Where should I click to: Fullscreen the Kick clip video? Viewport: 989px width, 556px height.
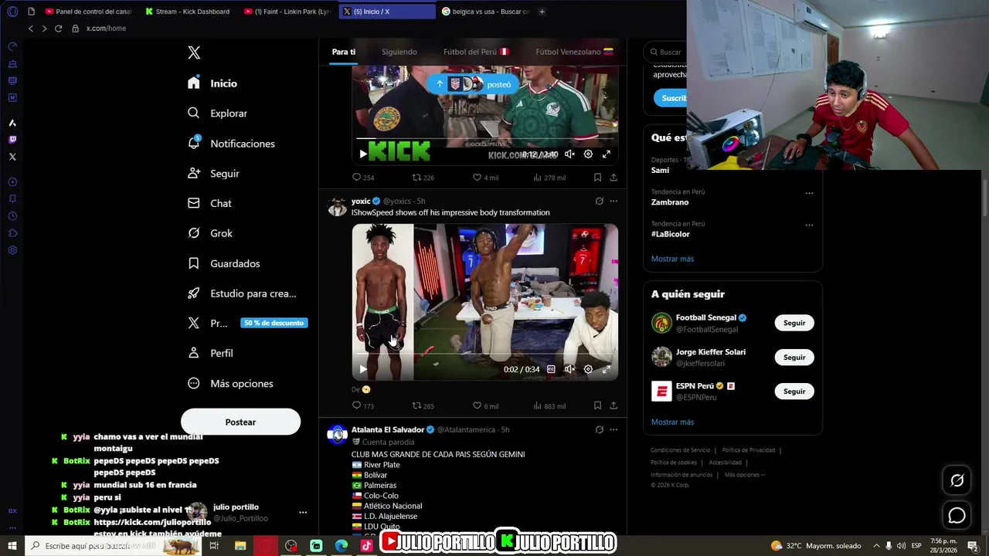(607, 154)
